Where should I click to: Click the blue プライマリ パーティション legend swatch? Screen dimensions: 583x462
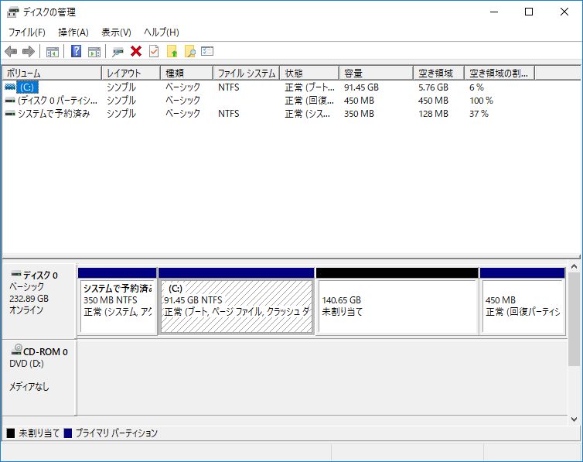tap(68, 433)
